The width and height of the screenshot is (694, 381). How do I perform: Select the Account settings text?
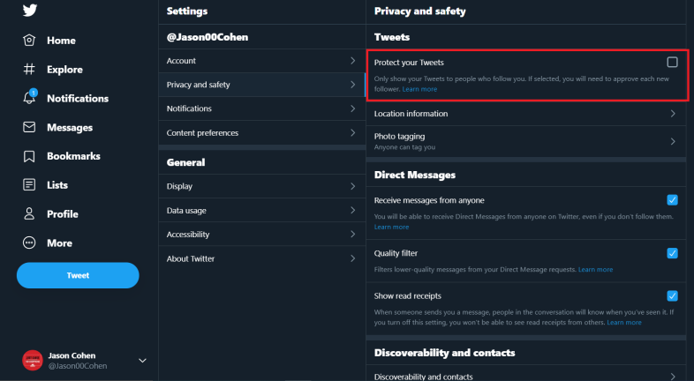point(181,61)
